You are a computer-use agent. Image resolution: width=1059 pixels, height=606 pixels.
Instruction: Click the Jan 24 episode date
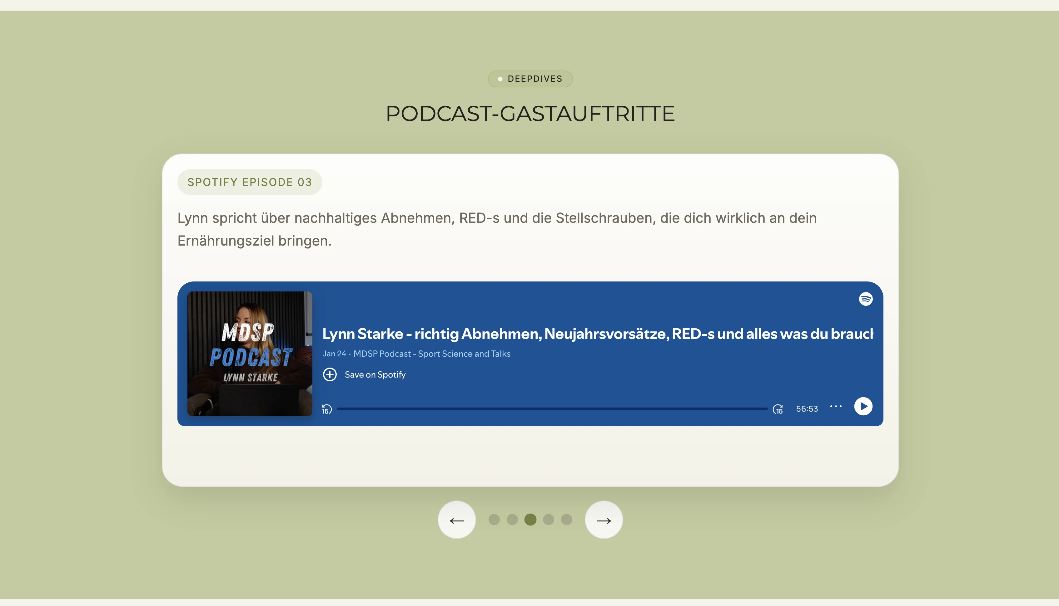[x=334, y=354]
